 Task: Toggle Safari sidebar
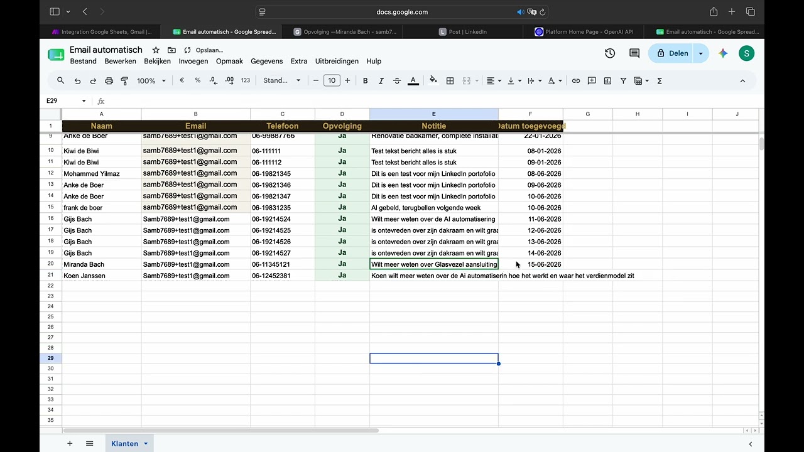[x=55, y=11]
